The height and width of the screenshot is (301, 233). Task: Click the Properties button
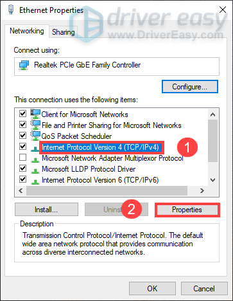187,210
